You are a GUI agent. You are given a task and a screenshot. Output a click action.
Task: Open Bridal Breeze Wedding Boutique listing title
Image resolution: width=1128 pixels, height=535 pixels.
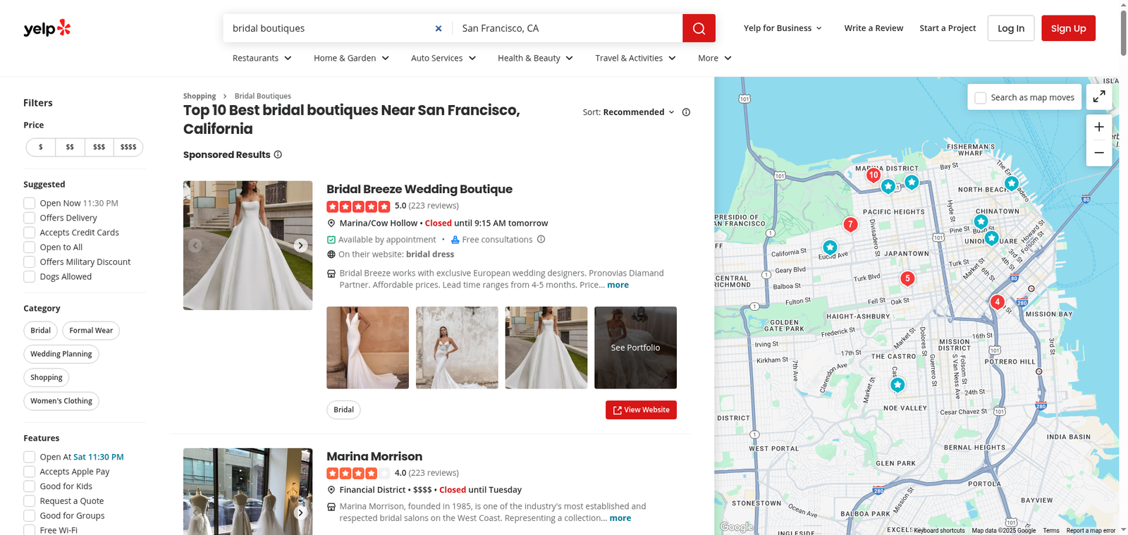[x=419, y=189]
